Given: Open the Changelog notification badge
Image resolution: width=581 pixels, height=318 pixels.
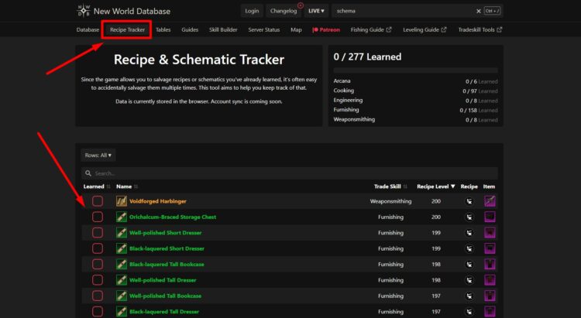Looking at the screenshot, I should tap(301, 5).
